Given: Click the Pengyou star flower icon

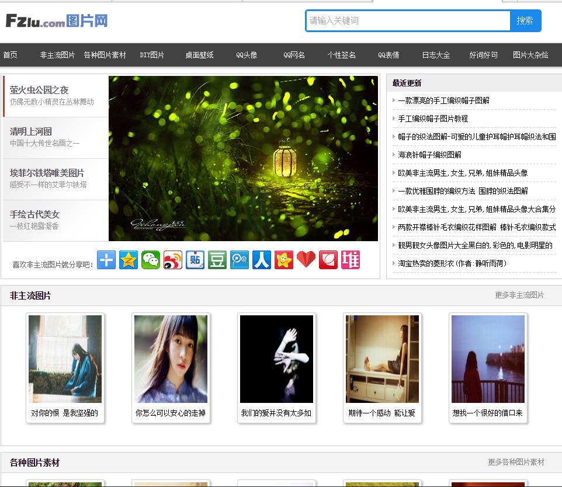Looking at the screenshot, I should pos(284,260).
